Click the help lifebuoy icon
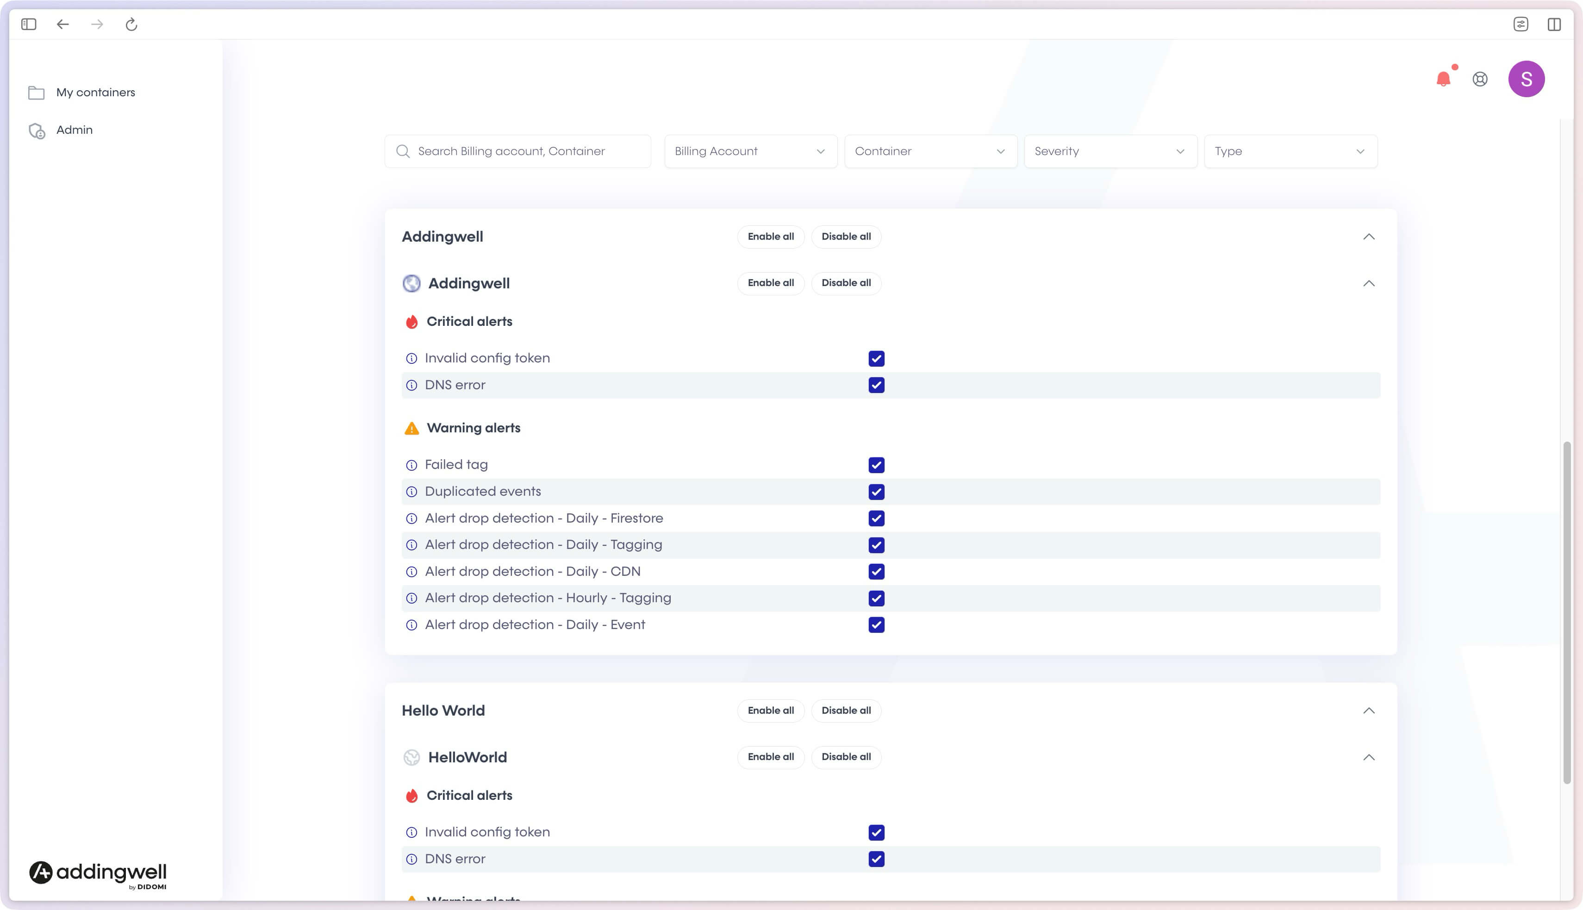This screenshot has width=1583, height=910. pyautogui.click(x=1480, y=79)
